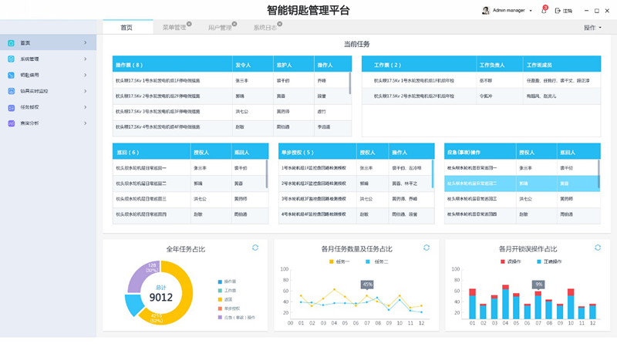
Task: Expand the 钥匙借用 sidebar menu chevron
Action: coord(85,75)
